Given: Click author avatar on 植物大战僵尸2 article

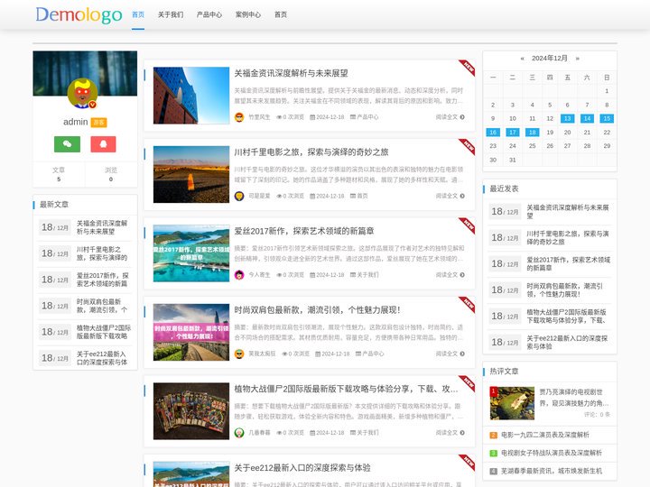Looking at the screenshot, I should (x=239, y=432).
